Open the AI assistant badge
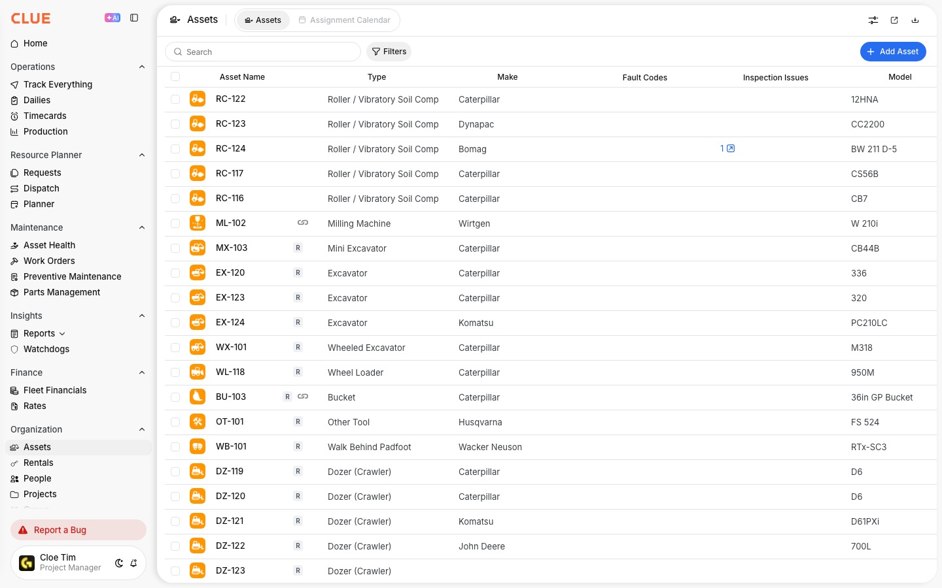 point(113,18)
